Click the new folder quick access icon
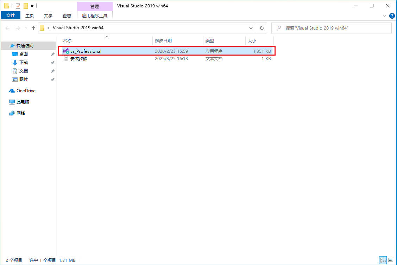Viewport: 397px width, 265px height. [26, 6]
